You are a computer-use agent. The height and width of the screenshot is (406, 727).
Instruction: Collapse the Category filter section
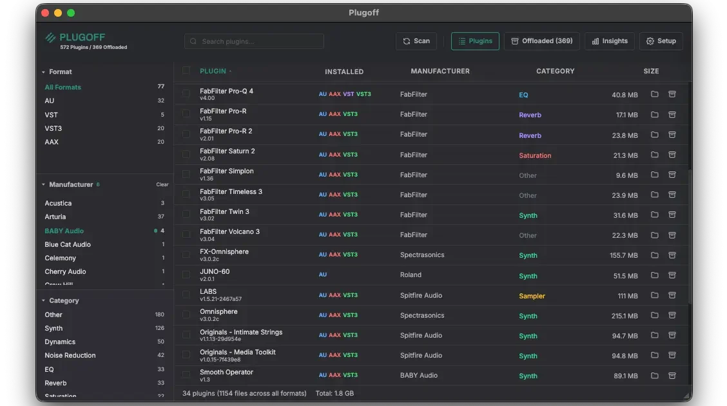43,300
